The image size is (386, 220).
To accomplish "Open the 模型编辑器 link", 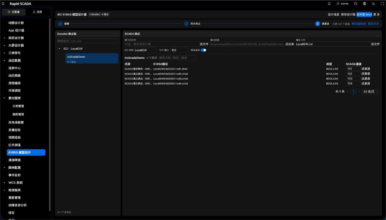I will 359,24.
